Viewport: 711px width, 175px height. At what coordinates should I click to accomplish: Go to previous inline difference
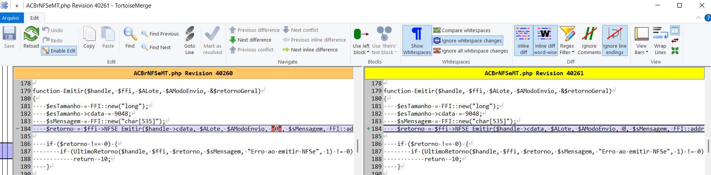[x=314, y=40]
